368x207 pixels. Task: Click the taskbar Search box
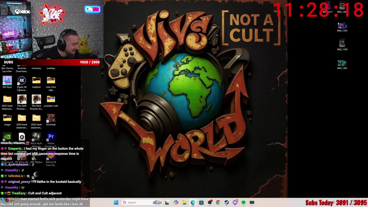[x=142, y=202]
